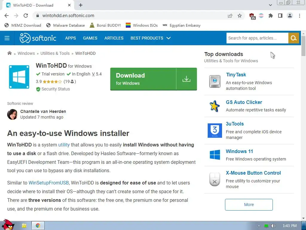
Task: Click the 1:43 PM taskbar clock
Action: pos(290,226)
